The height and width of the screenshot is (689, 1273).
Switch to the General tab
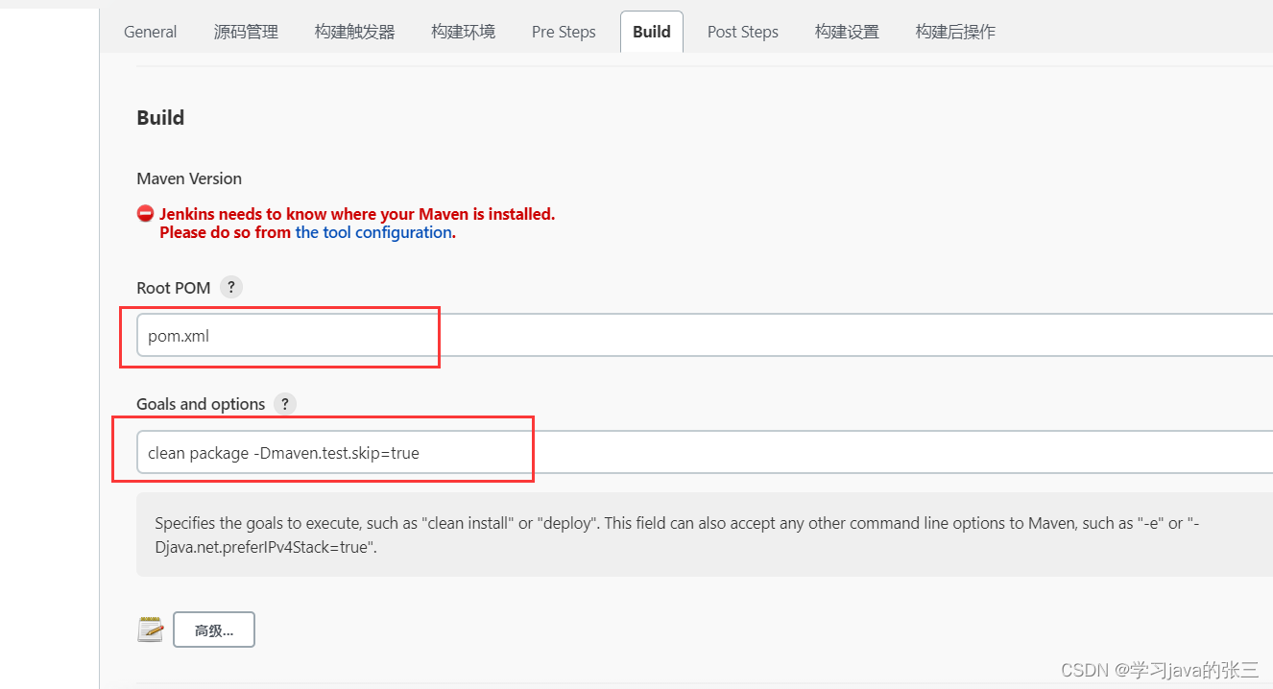coord(150,31)
